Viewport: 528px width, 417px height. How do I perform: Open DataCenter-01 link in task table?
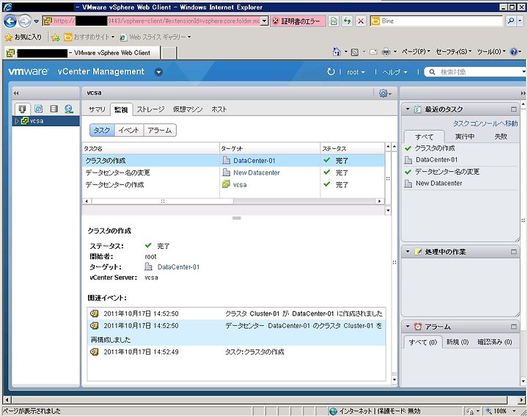(x=254, y=161)
